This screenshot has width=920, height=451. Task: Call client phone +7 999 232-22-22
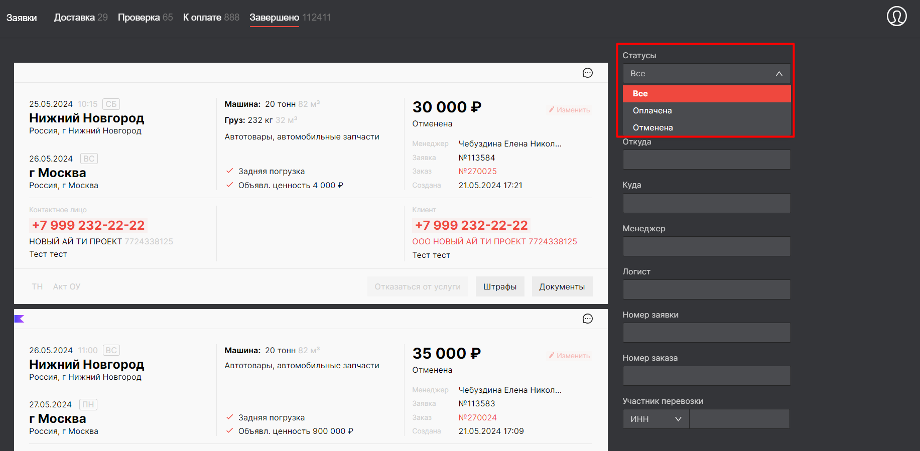pyautogui.click(x=471, y=225)
